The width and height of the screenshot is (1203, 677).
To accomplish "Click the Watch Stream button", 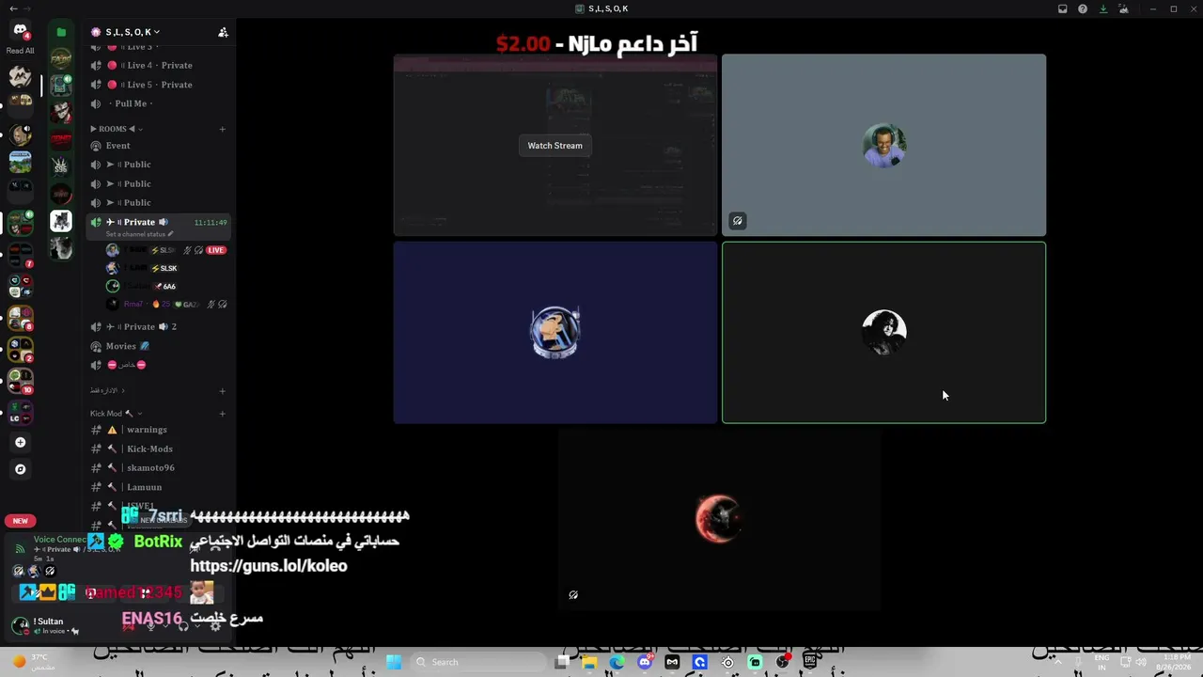I will click(x=555, y=146).
